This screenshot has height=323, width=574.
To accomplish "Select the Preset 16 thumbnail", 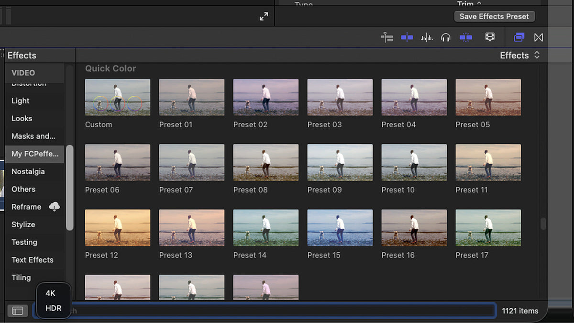I will [x=414, y=228].
